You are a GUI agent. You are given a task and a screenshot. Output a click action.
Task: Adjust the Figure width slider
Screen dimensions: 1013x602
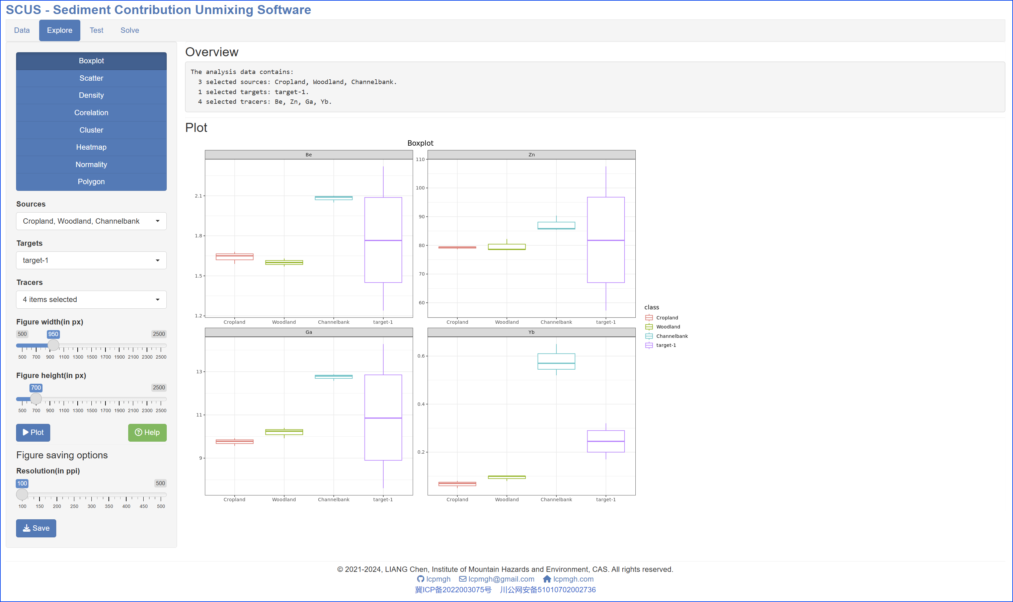[x=55, y=347]
